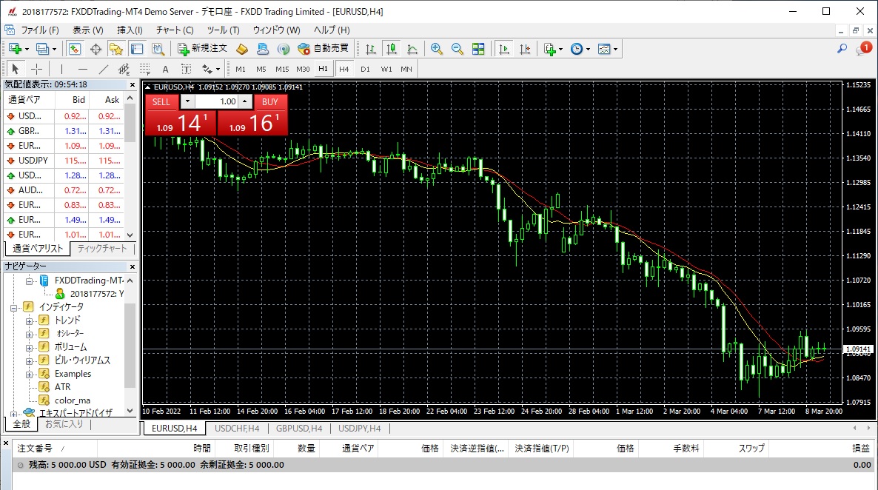Open the lot volume dropdown arrow
Viewport: 878px width, 490px height.
pos(187,102)
